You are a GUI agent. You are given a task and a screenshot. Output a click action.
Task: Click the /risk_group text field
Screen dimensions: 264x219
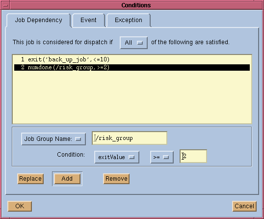pyautogui.click(x=130, y=138)
